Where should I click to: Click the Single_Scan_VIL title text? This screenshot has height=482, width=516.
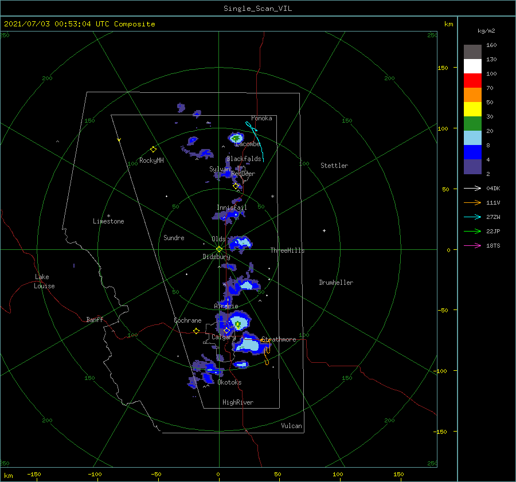tap(257, 9)
